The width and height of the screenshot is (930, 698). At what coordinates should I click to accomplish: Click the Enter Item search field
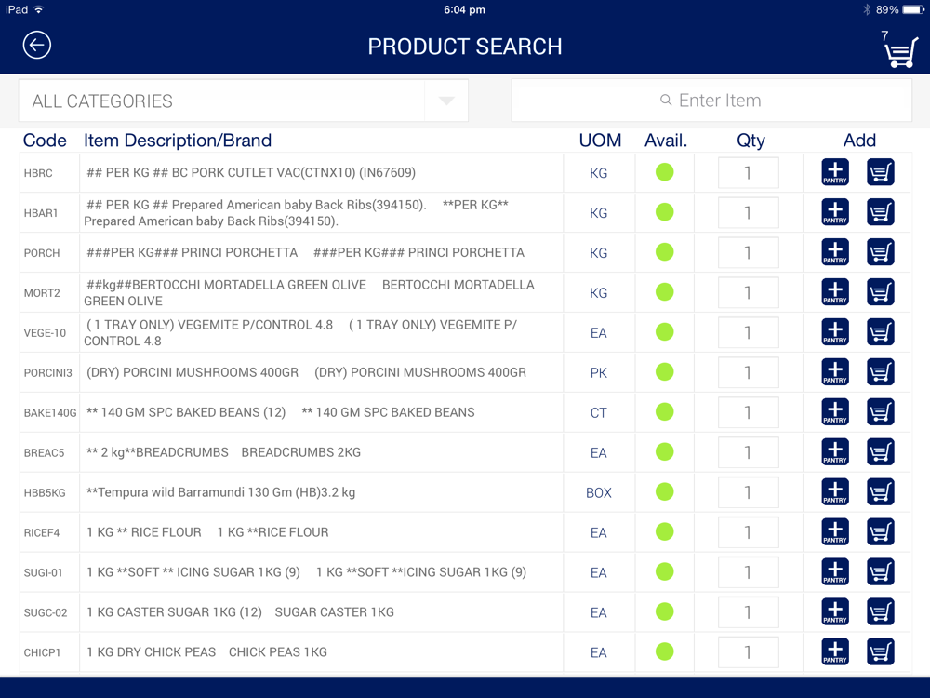coord(711,101)
